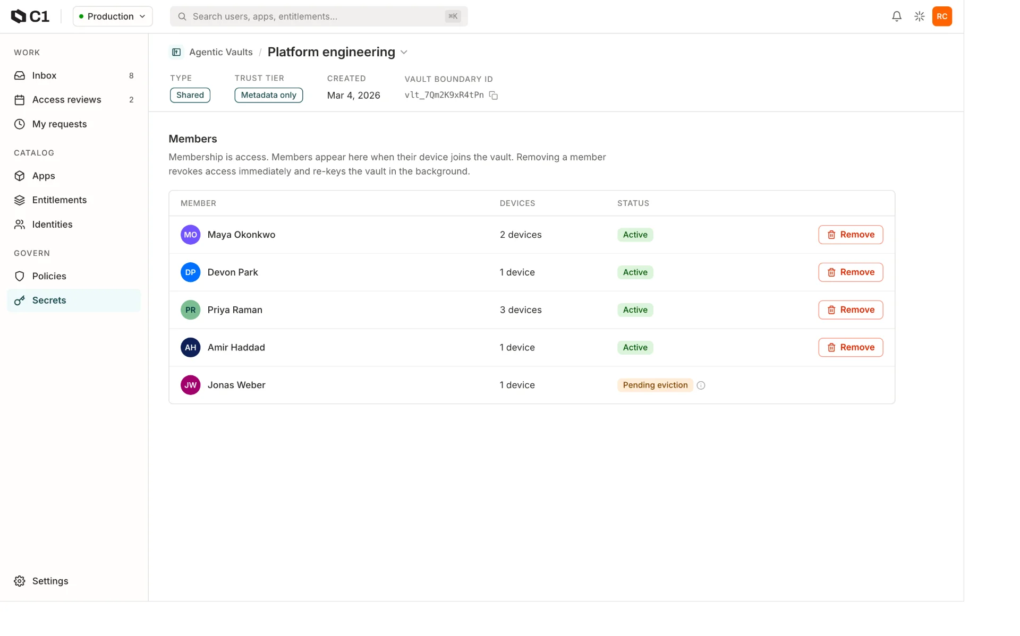Copy the vault boundary ID
Viewport: 1020px width, 636px height.
tap(493, 96)
